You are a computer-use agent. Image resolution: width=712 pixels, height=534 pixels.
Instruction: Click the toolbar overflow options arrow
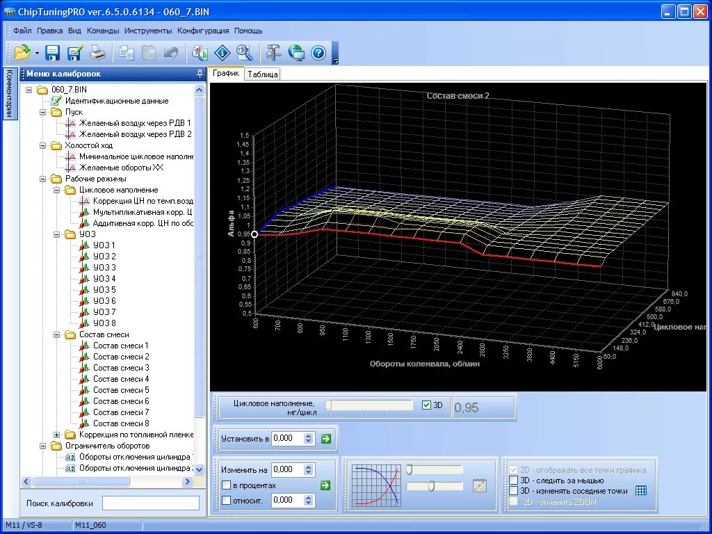pyautogui.click(x=335, y=61)
